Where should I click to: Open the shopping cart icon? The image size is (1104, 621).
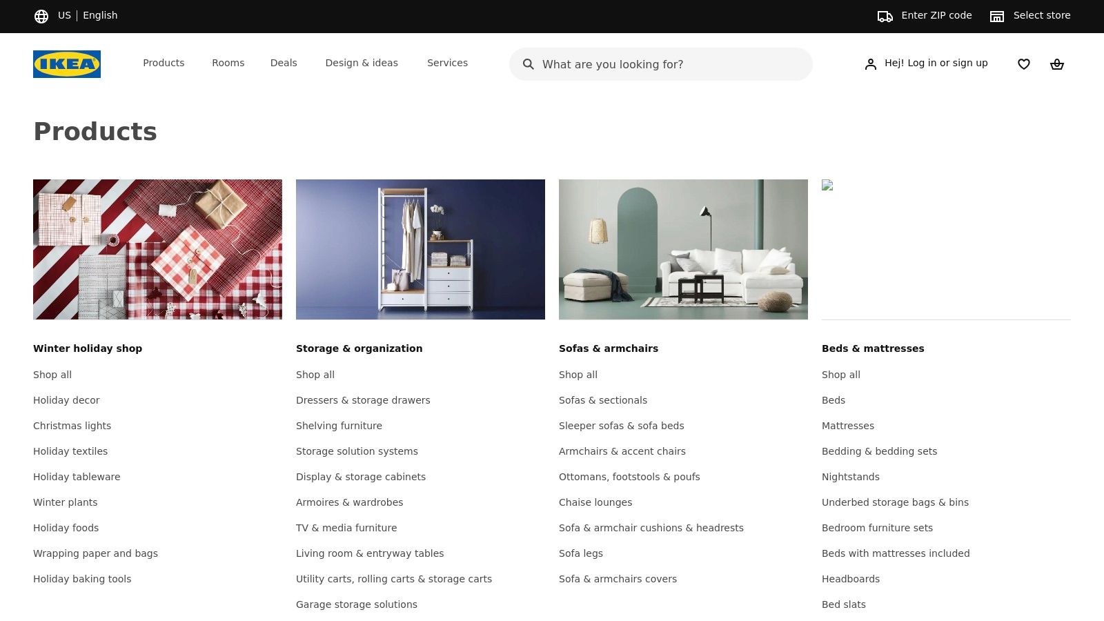(1057, 63)
